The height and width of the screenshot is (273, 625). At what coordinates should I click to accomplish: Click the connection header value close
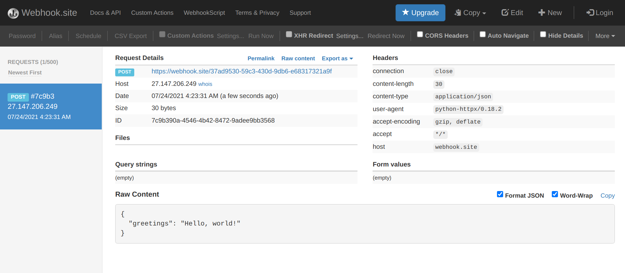444,71
